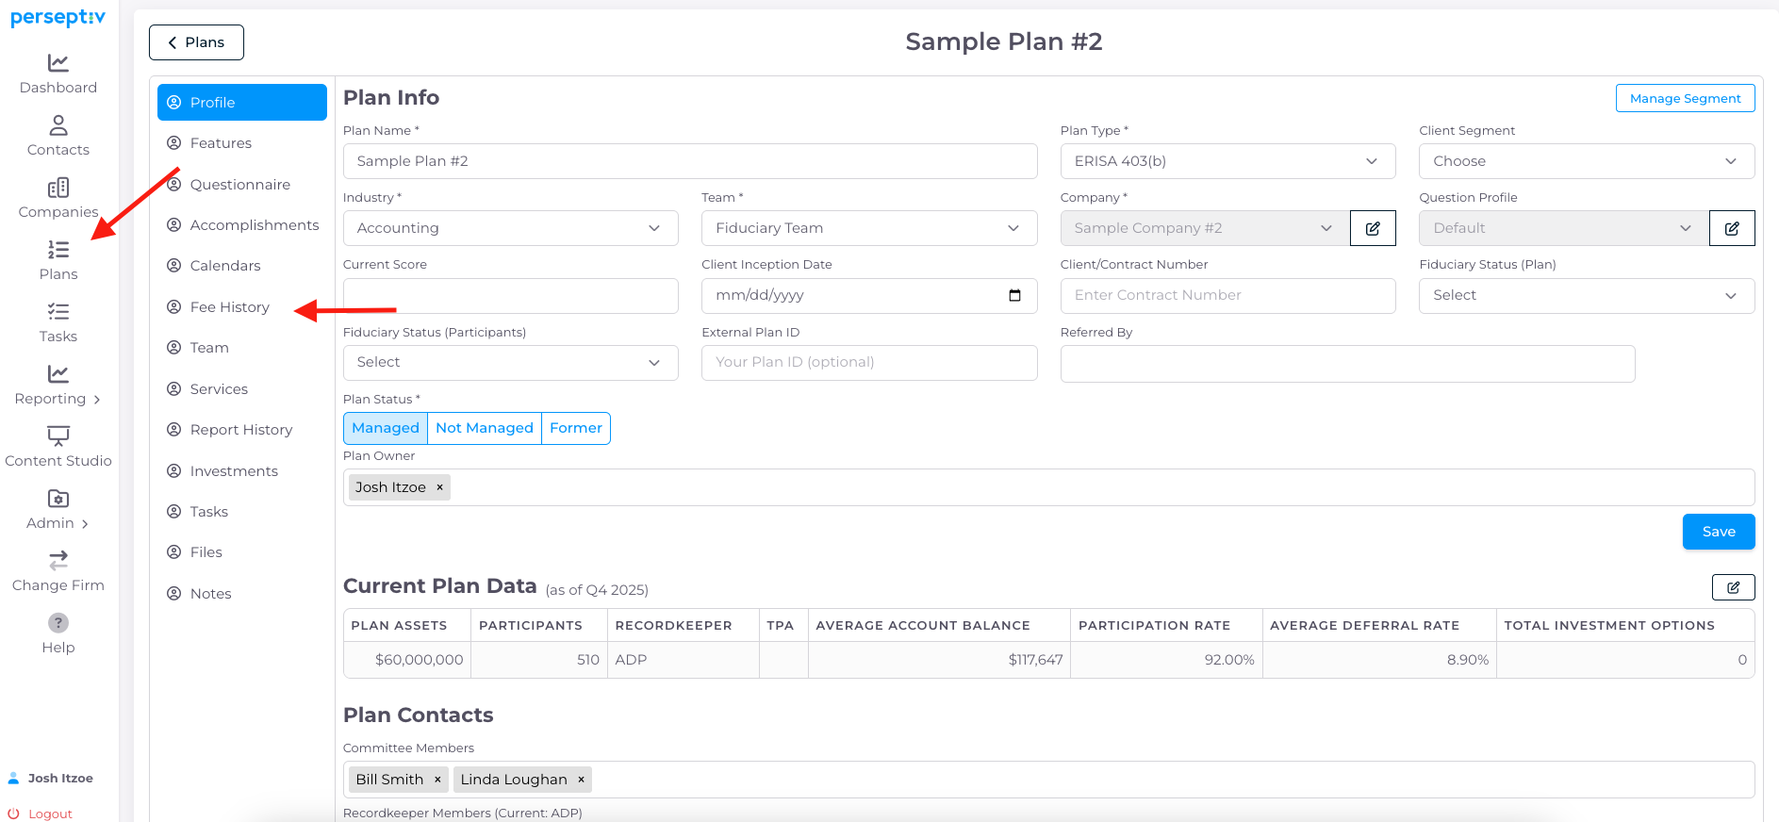Select the Profile tab

[x=242, y=102]
